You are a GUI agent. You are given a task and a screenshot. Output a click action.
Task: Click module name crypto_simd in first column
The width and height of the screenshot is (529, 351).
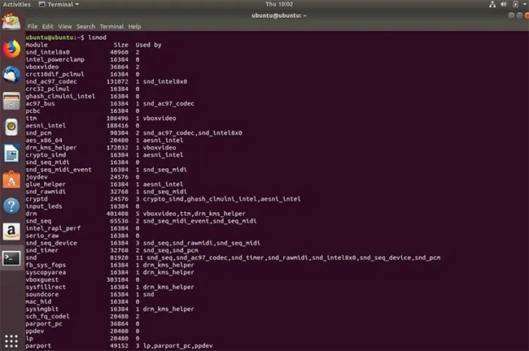coord(46,155)
